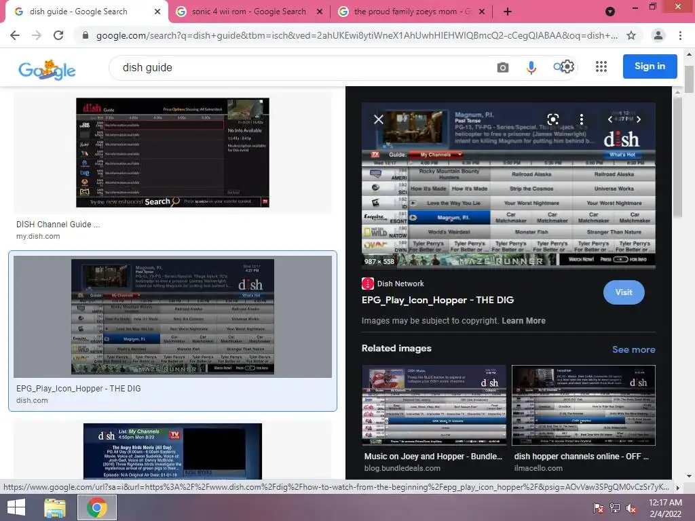Image resolution: width=695 pixels, height=521 pixels.
Task: Show next image in preview
Action: pyautogui.click(x=638, y=119)
